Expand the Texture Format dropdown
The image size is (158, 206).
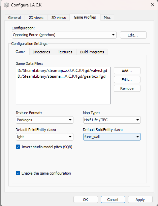(44, 120)
